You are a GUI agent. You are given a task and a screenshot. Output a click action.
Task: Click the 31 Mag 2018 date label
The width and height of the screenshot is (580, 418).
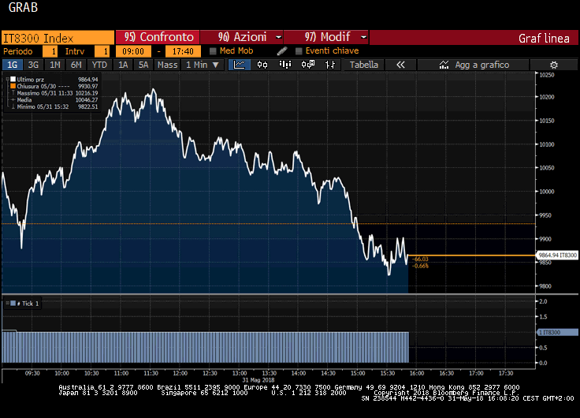tap(258, 380)
